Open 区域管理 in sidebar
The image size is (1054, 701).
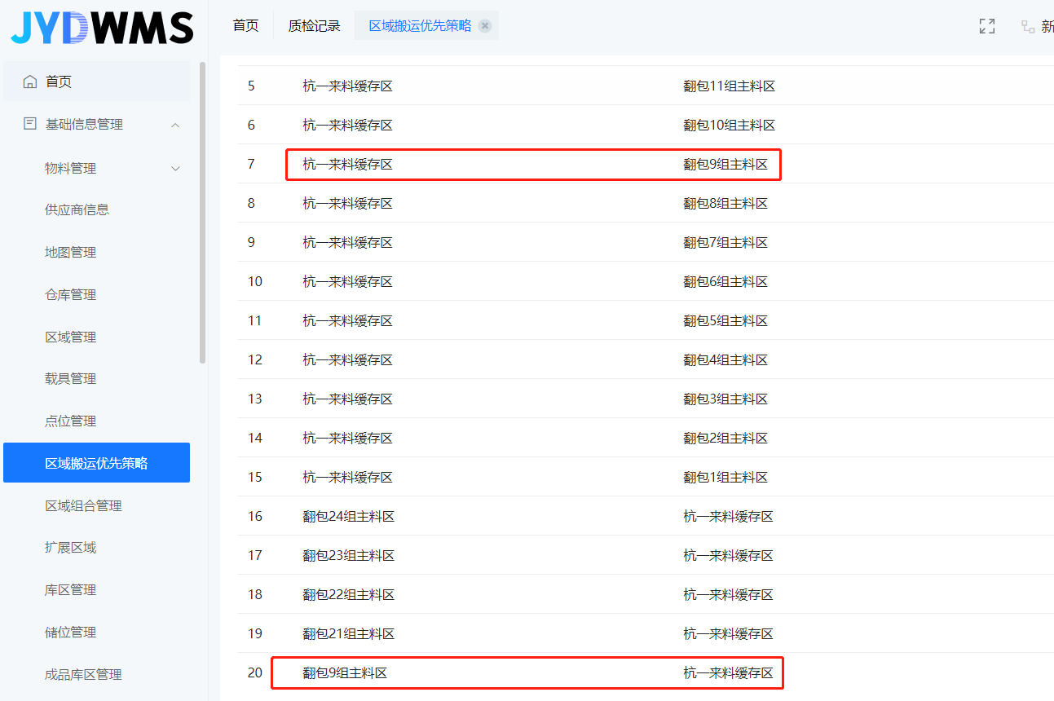tap(71, 337)
